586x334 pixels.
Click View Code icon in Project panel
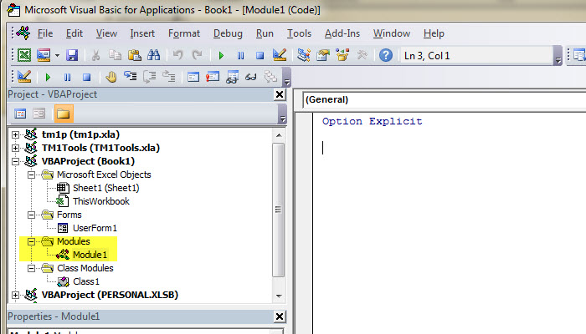[x=20, y=114]
